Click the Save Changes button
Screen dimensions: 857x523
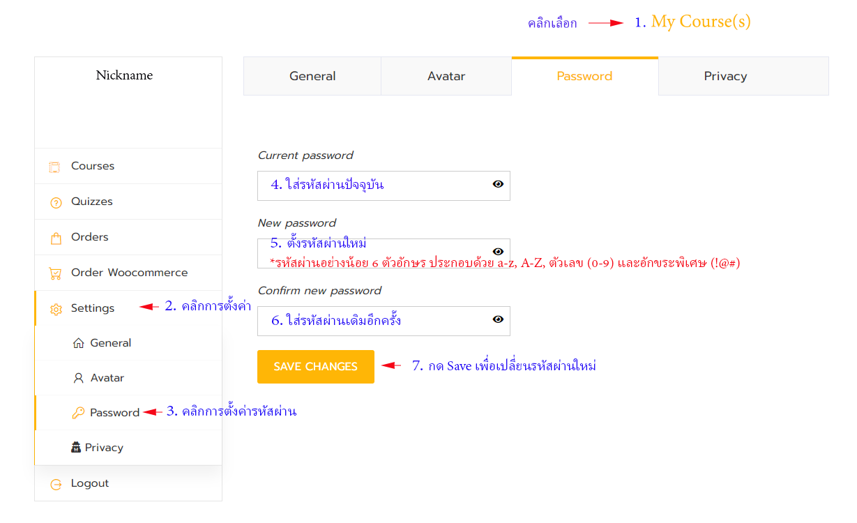click(316, 367)
